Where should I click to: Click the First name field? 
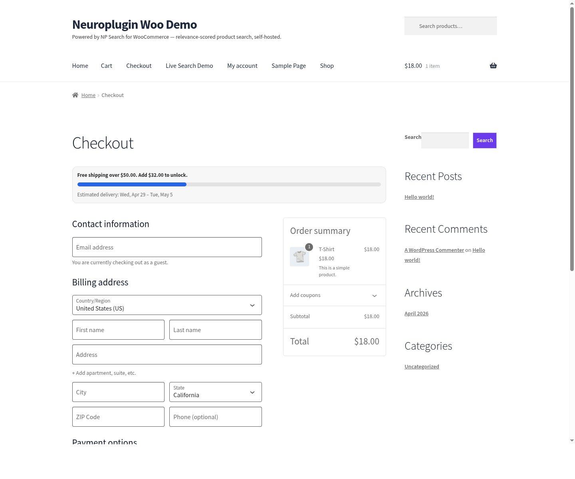118,330
